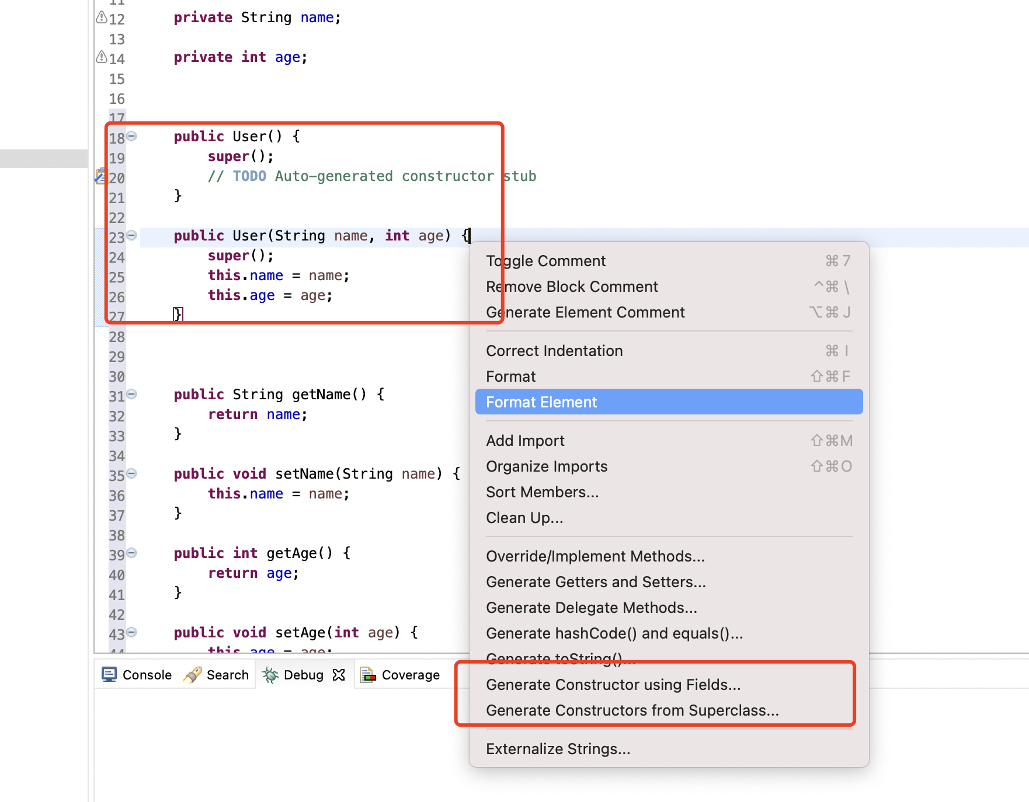This screenshot has height=802, width=1029.
Task: Collapse the setName method fold
Action: [x=132, y=473]
